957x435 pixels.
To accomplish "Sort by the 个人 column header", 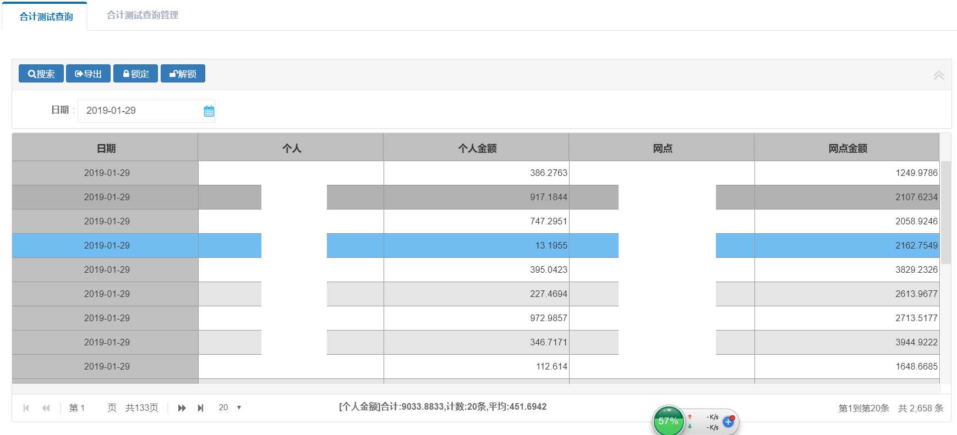I will click(x=291, y=148).
